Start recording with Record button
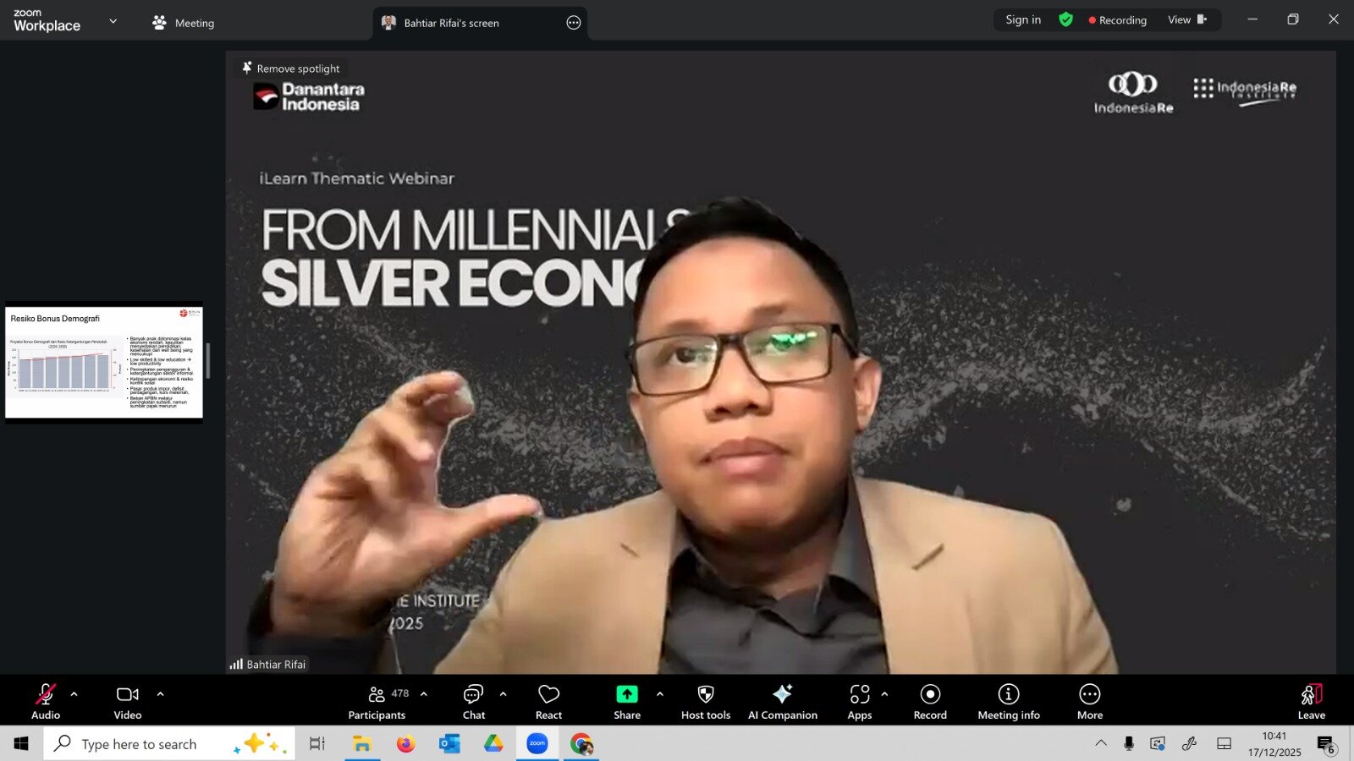 (930, 701)
